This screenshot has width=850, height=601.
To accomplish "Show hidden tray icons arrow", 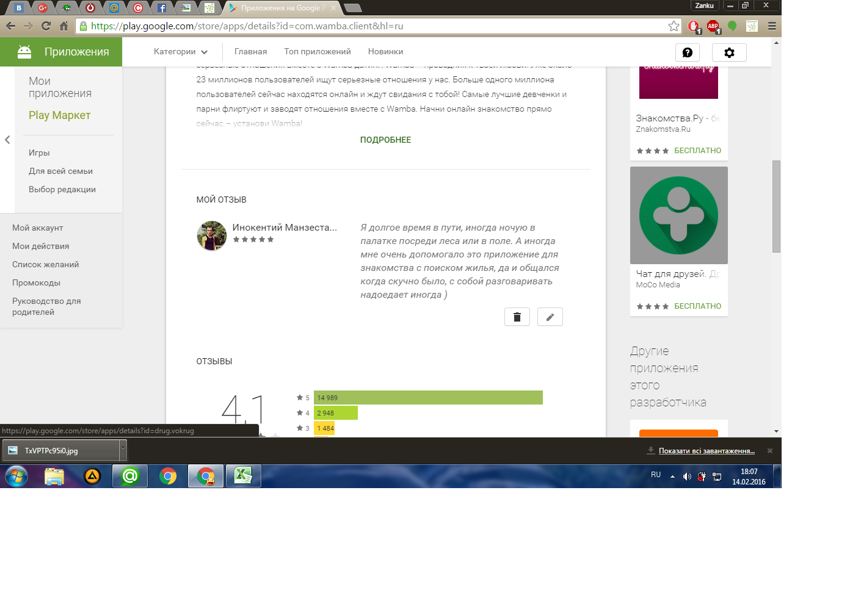I will pos(672,477).
